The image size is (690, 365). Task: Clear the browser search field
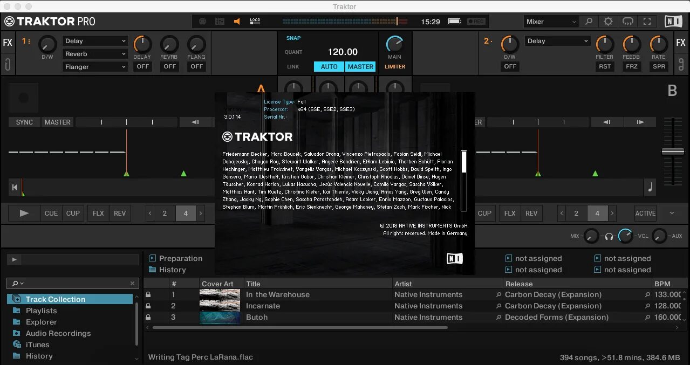point(132,283)
